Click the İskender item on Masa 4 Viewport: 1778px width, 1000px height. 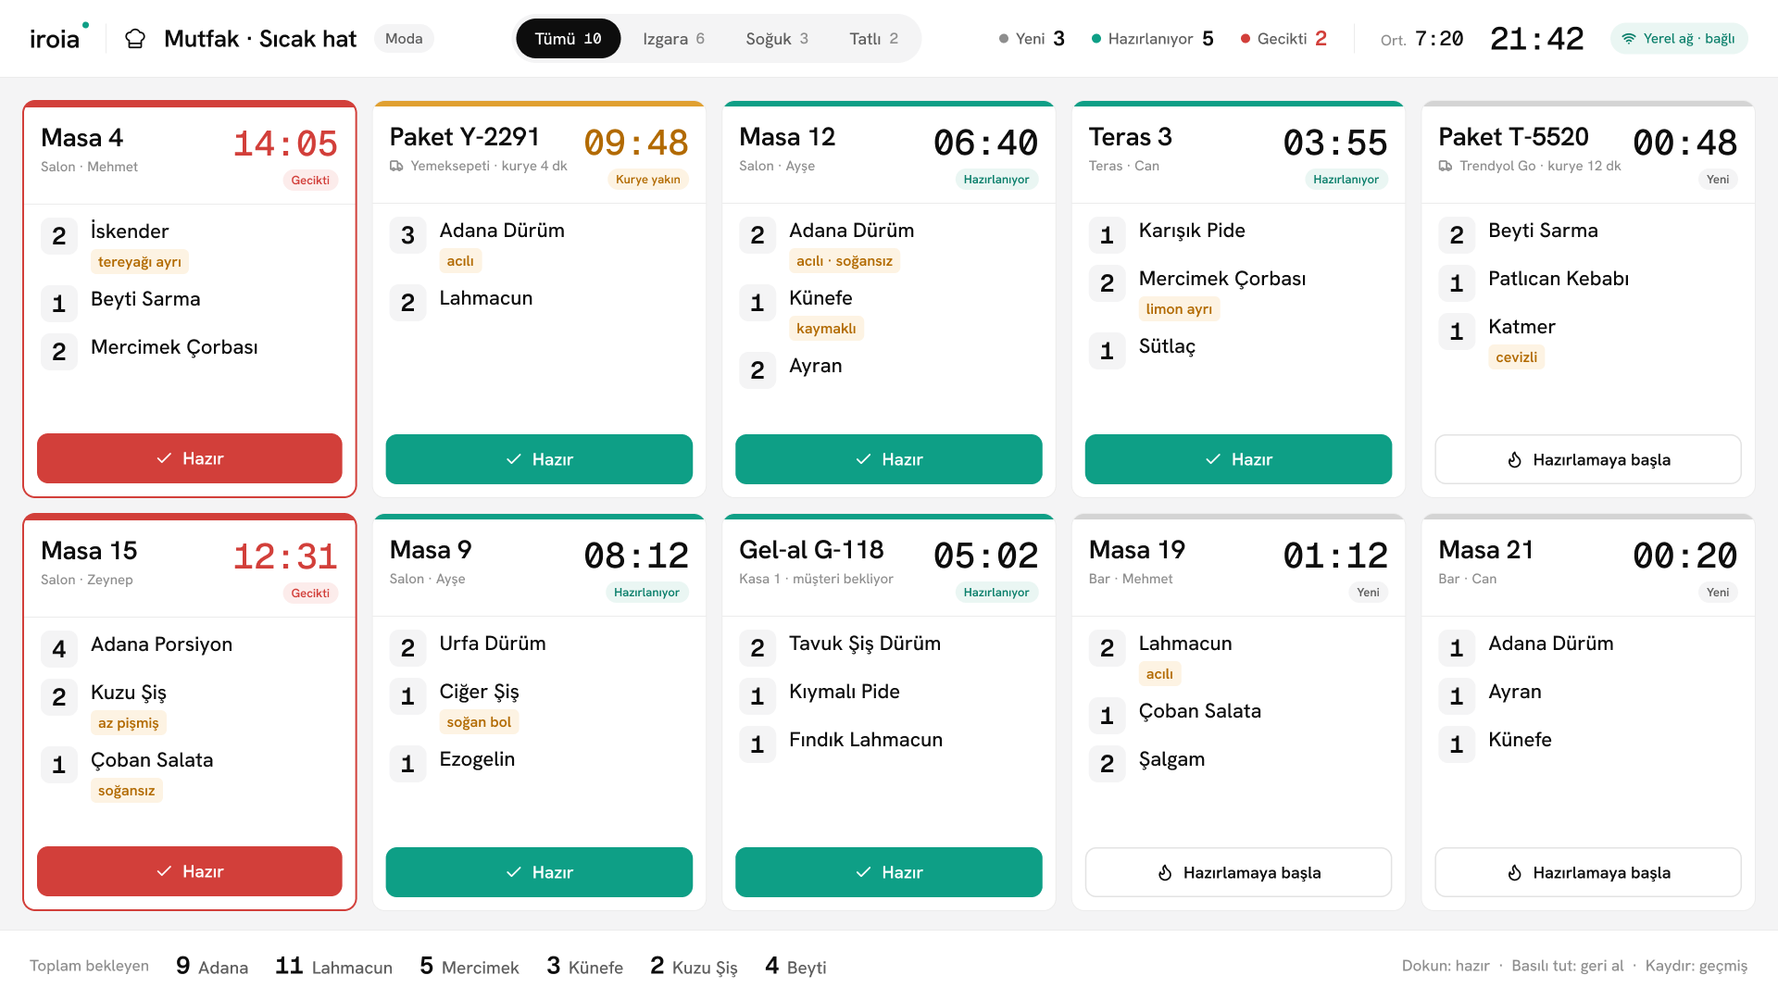[130, 231]
